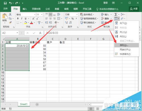Click the Borders icon
The image size is (142, 111).
click(x=18, y=22)
